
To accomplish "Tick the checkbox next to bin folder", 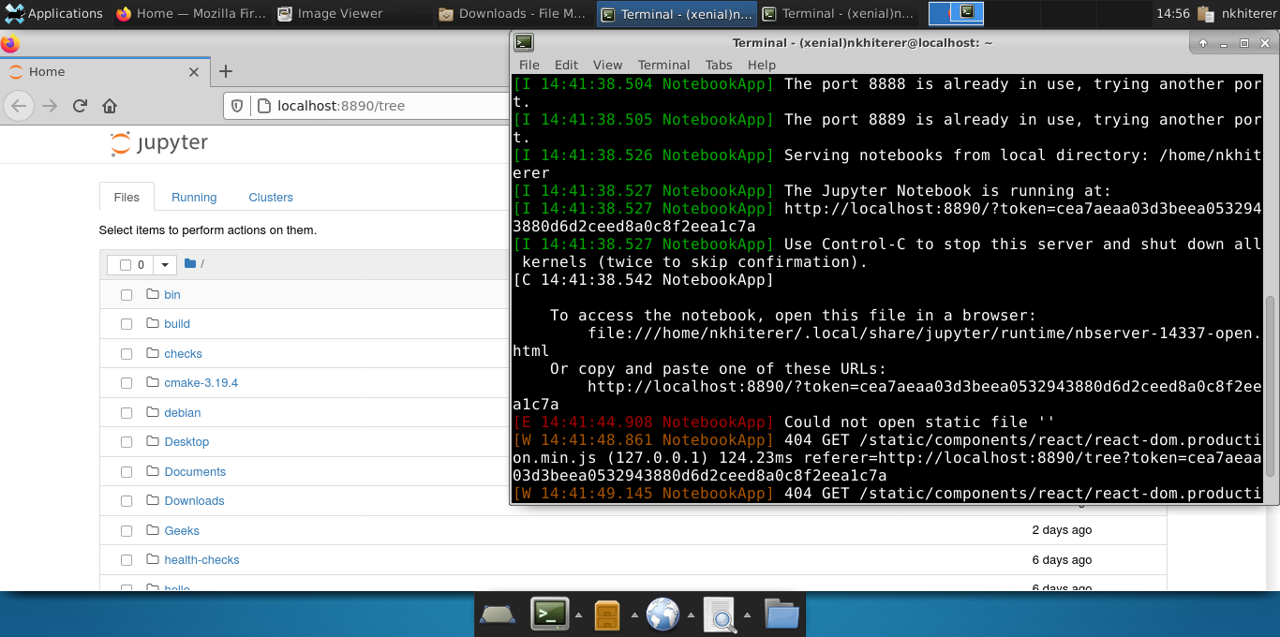I will [x=127, y=295].
